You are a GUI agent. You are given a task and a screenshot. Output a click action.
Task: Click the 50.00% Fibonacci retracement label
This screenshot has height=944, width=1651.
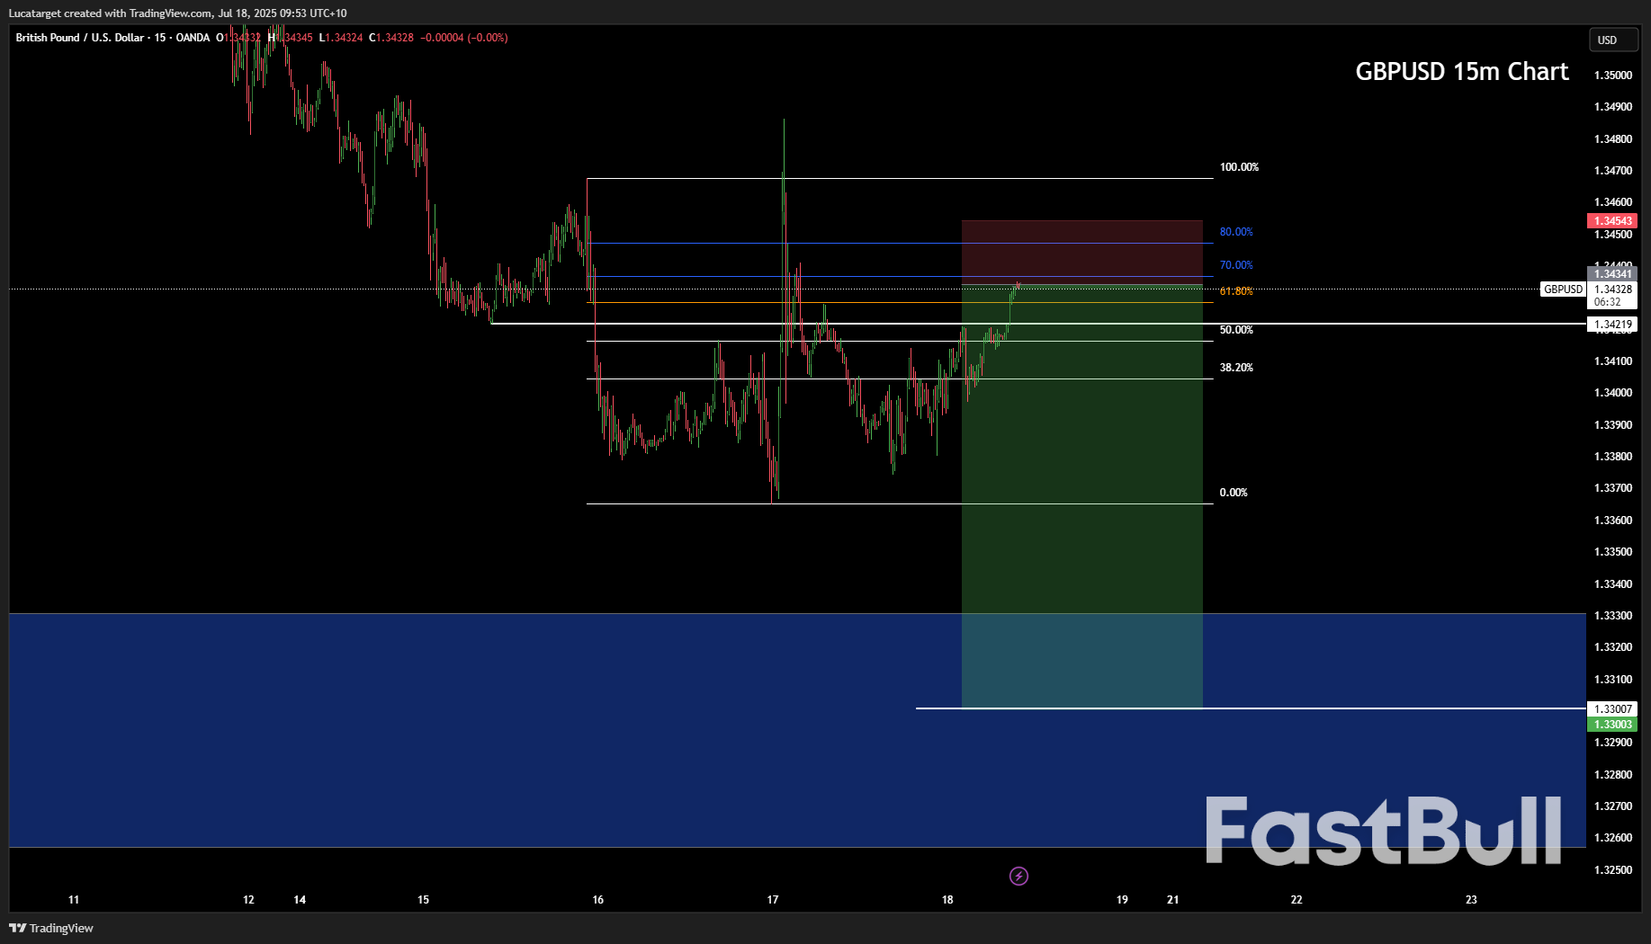tap(1237, 329)
